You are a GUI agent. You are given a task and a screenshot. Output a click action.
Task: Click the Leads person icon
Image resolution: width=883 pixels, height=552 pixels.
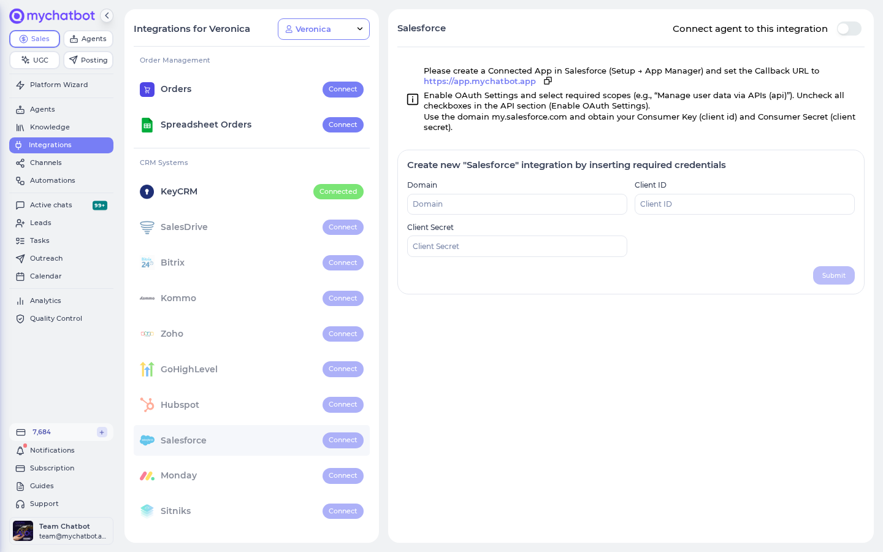tap(20, 223)
